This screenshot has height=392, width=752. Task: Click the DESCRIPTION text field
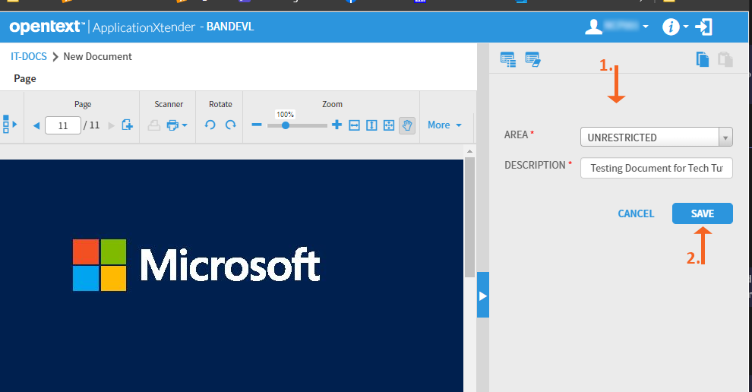[656, 168]
